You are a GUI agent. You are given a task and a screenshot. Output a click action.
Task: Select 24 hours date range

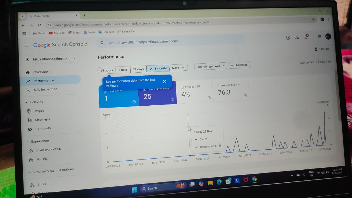click(x=107, y=70)
